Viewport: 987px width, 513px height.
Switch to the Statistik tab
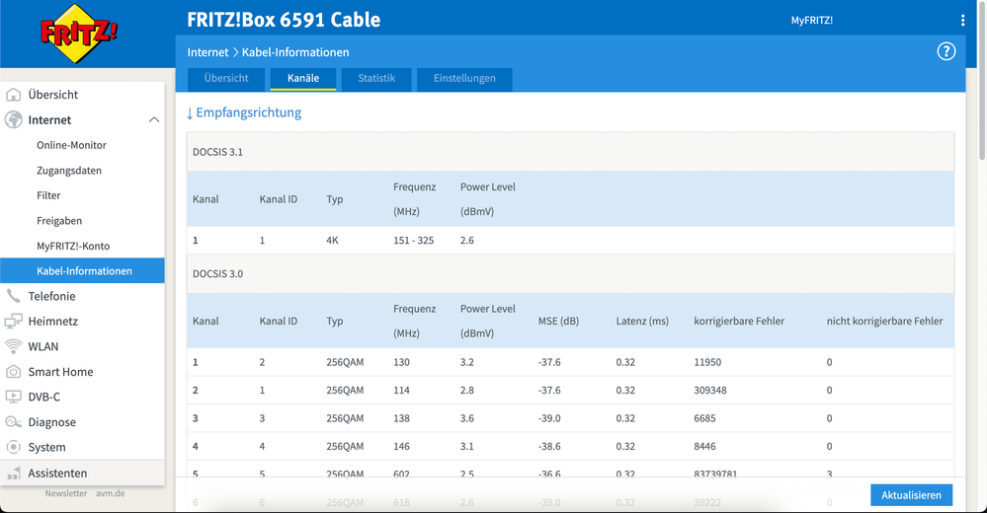[376, 79]
